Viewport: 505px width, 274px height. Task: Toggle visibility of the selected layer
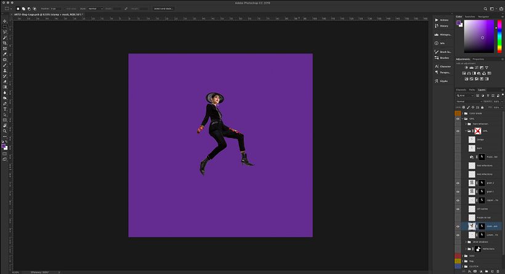[x=458, y=226]
